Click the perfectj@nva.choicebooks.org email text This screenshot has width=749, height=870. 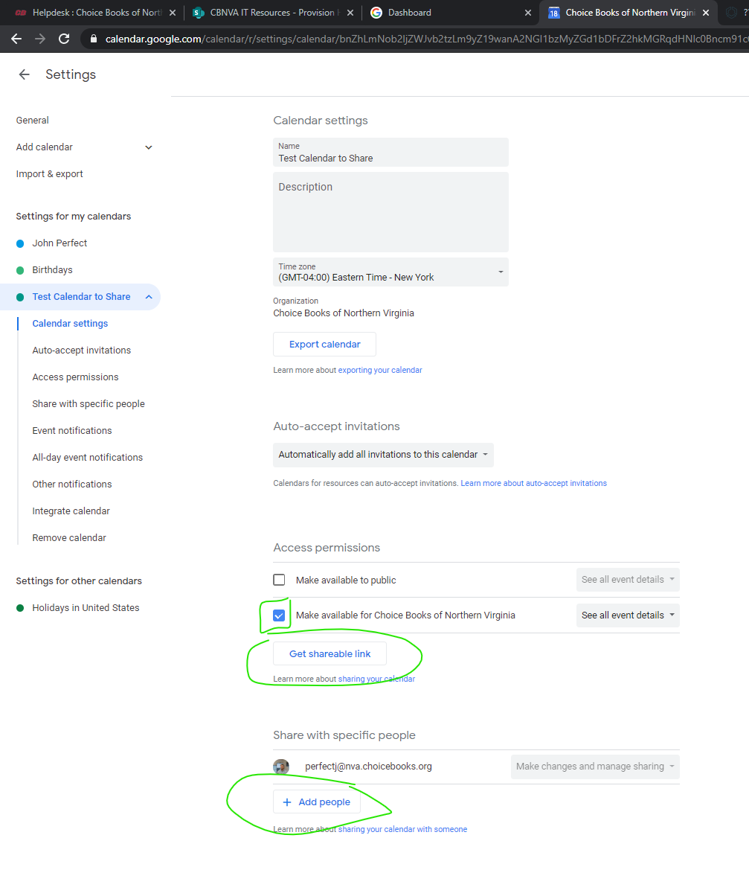click(368, 767)
